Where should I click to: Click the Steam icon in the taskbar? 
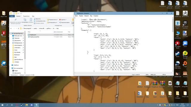pyautogui.click(x=22, y=105)
